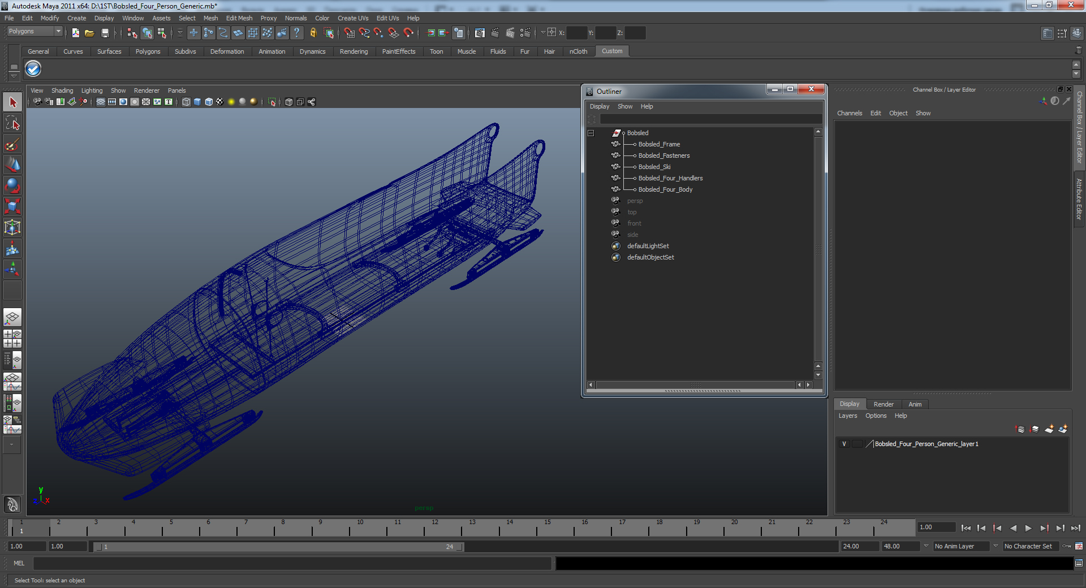Viewport: 1086px width, 588px height.
Task: Click the Save Scene disk icon
Action: coord(105,33)
